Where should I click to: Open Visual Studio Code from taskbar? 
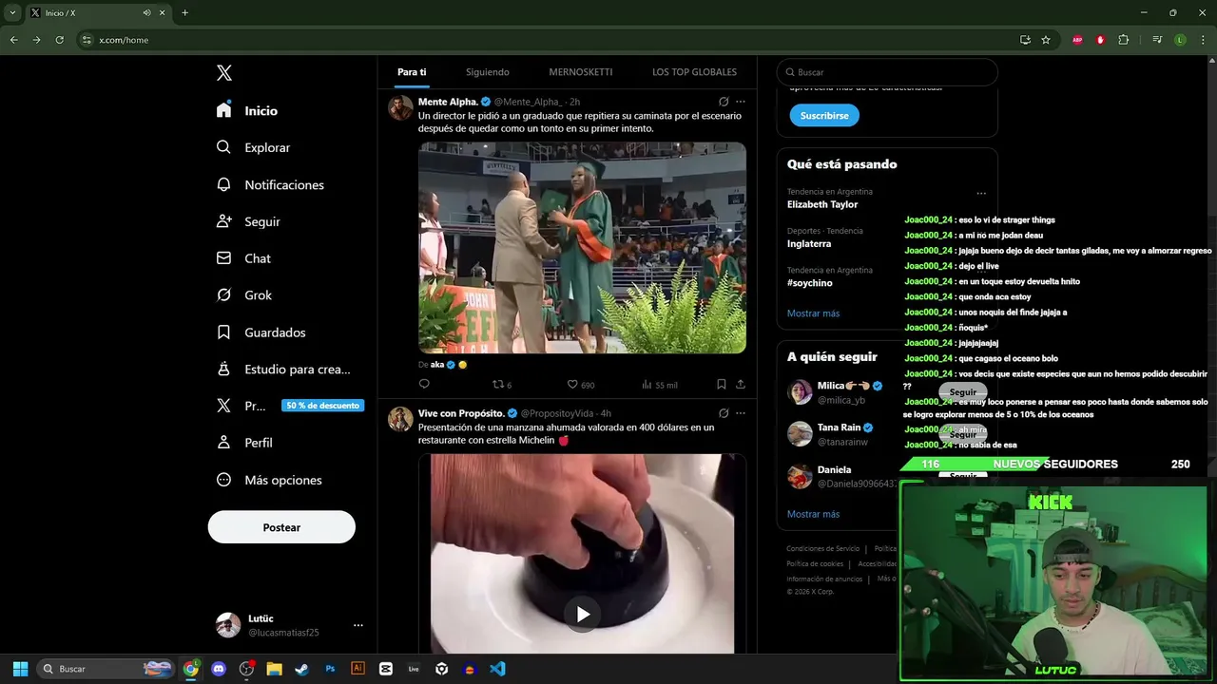pyautogui.click(x=497, y=669)
